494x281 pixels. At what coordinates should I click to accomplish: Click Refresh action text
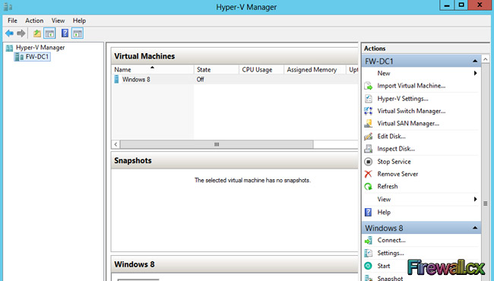[x=388, y=187]
